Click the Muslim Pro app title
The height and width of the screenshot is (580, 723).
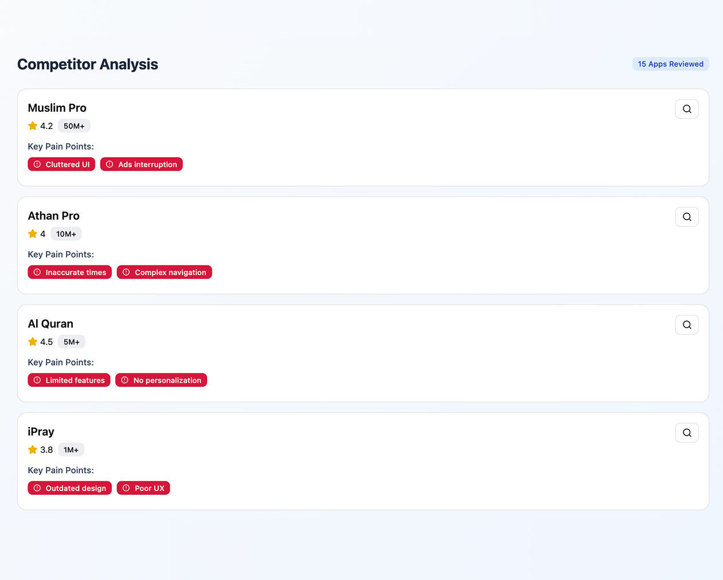point(57,108)
